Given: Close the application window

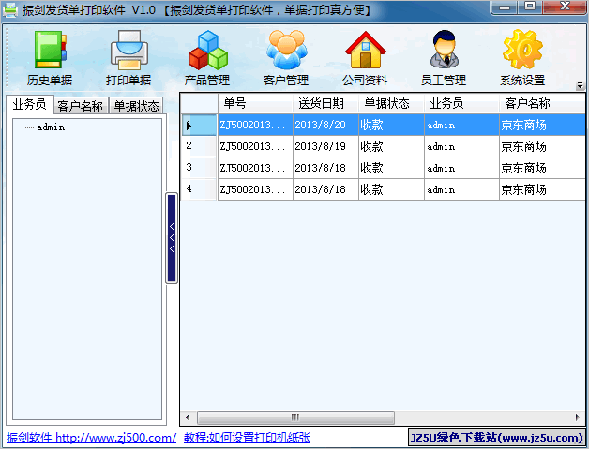Looking at the screenshot, I should tap(565, 7).
